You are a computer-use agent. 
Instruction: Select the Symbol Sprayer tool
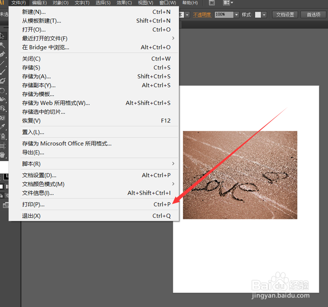coord(3,136)
